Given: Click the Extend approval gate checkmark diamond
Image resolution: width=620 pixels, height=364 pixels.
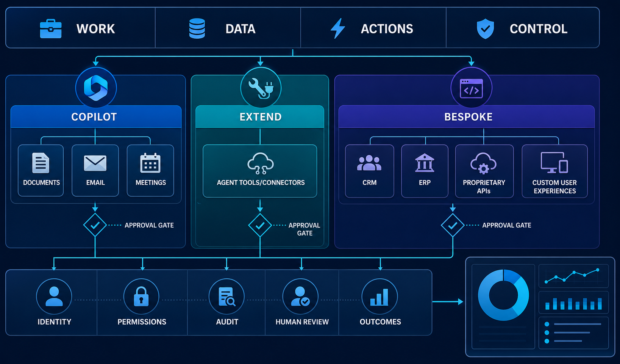Looking at the screenshot, I should (x=260, y=225).
